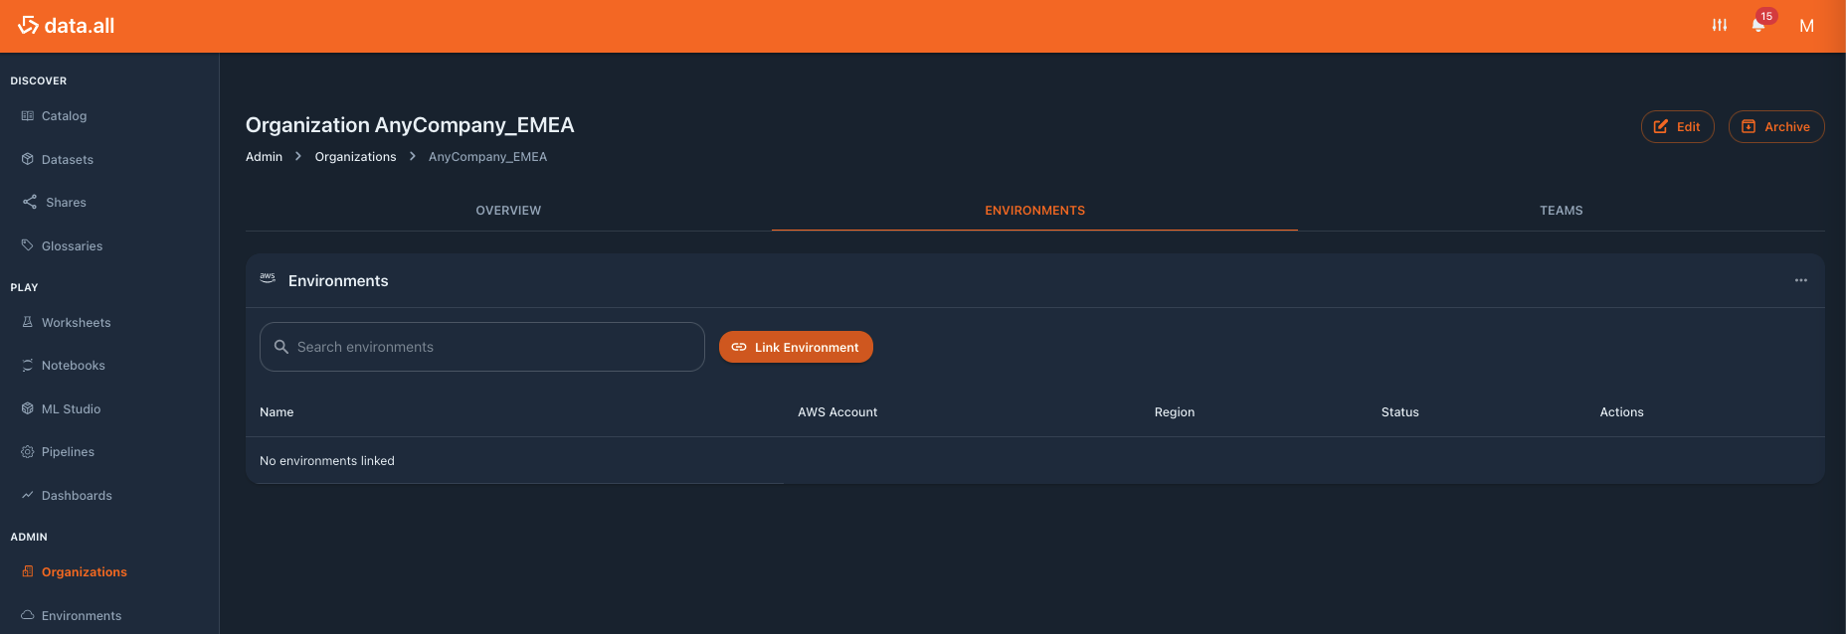
Task: Click the Status column header
Action: point(1399,412)
